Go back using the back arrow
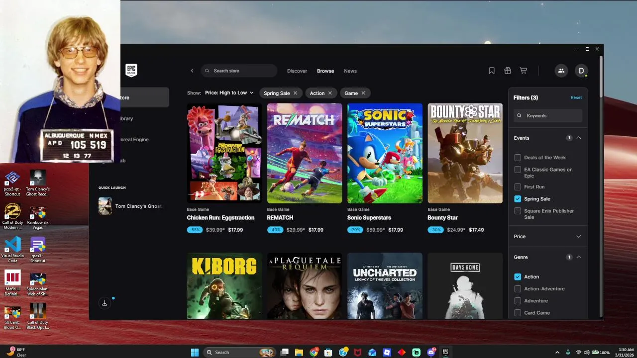The height and width of the screenshot is (358, 637). point(192,71)
